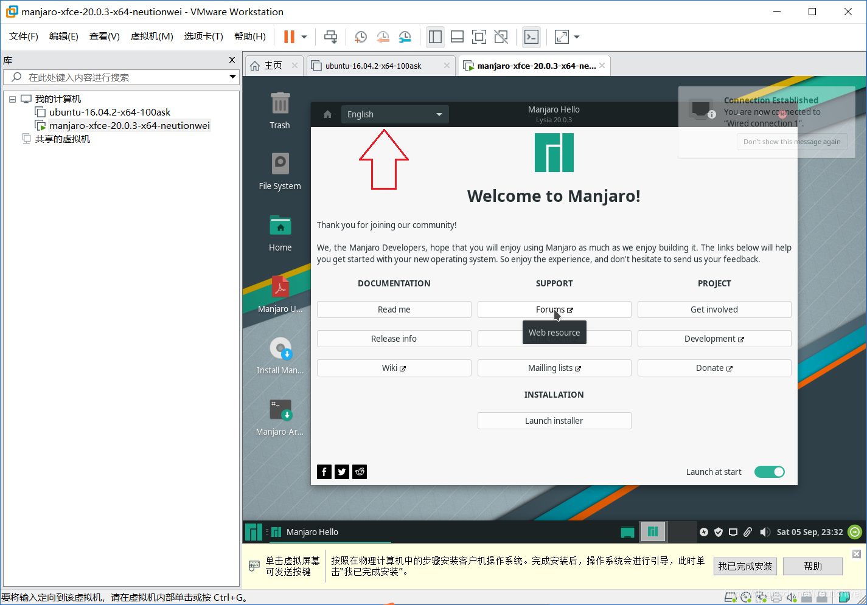Open the Reddit social icon
This screenshot has width=867, height=605.
[360, 472]
